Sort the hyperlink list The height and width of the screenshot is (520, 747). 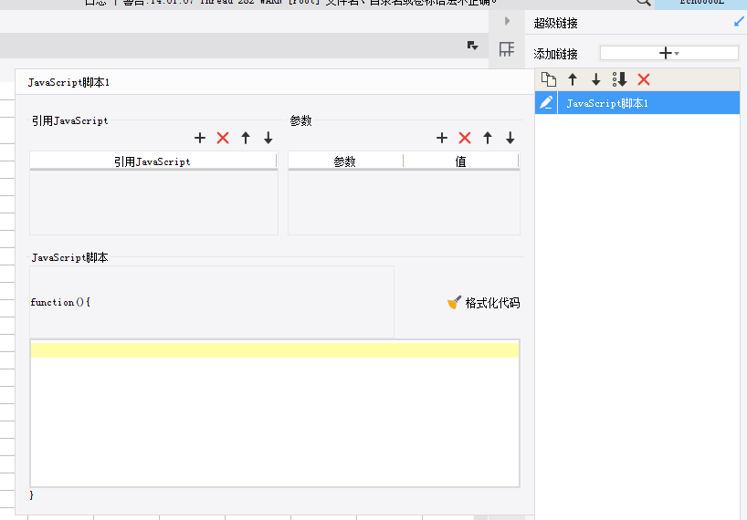point(619,79)
